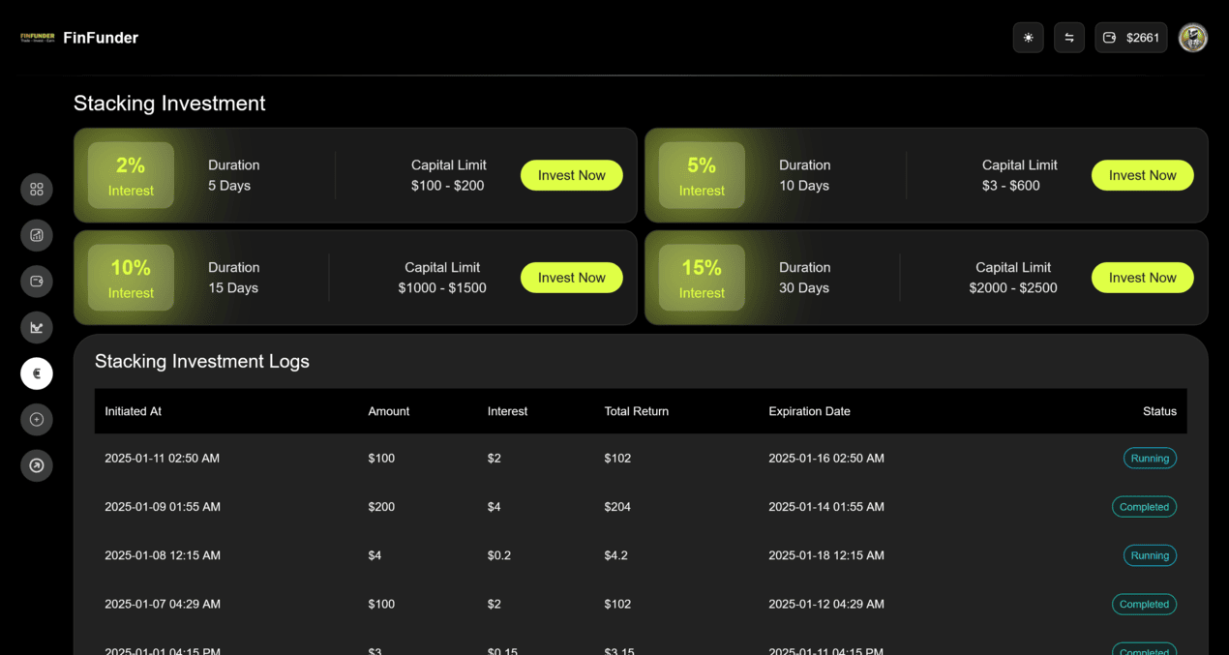Click the Initiated At column header
The width and height of the screenshot is (1229, 655).
[133, 410]
